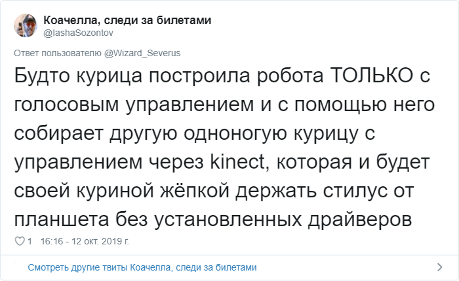Click the like count number 1
Screen dimensions: 459x281
(30, 241)
